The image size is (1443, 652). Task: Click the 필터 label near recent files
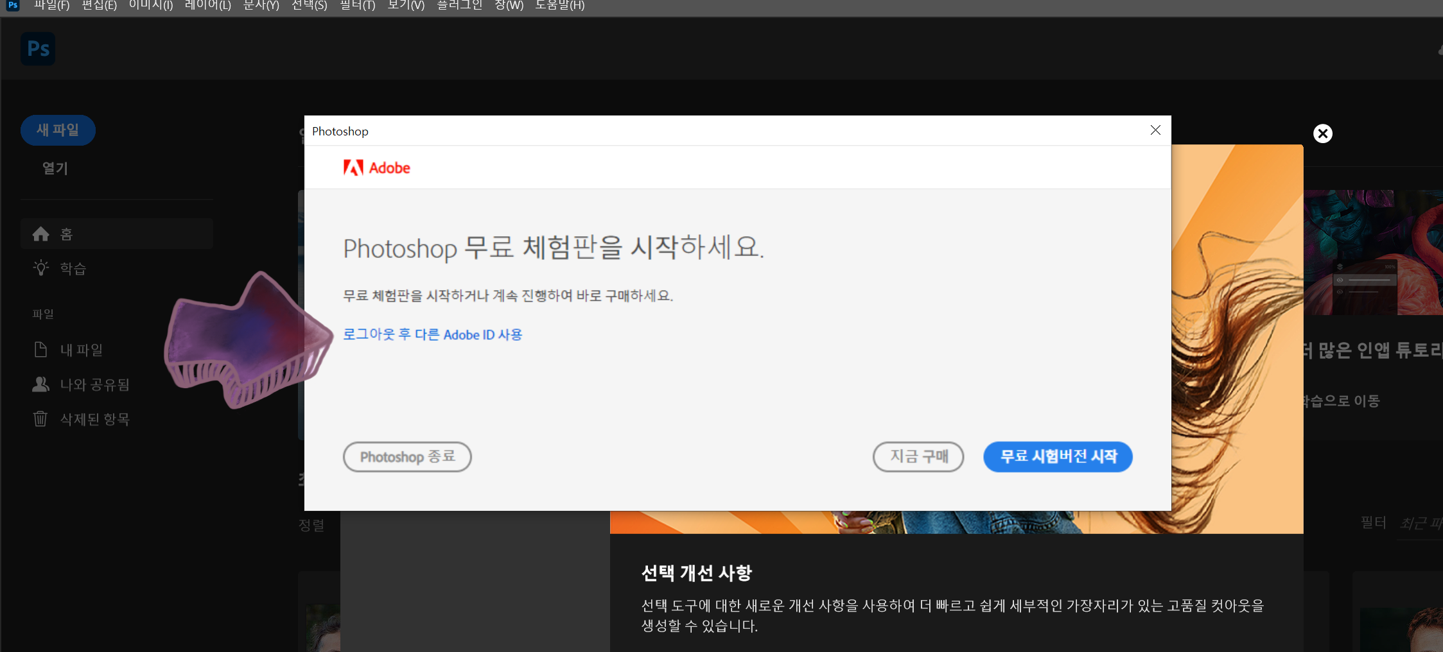(x=1374, y=522)
